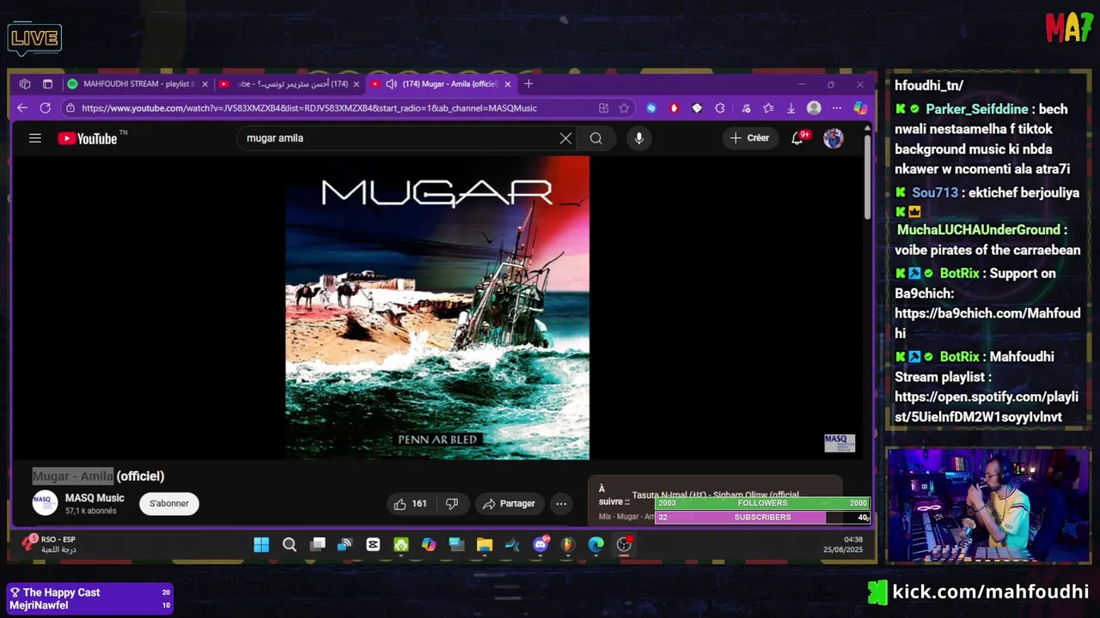Image resolution: width=1100 pixels, height=618 pixels.
Task: Open browser downloads arrow icon
Action: (791, 108)
